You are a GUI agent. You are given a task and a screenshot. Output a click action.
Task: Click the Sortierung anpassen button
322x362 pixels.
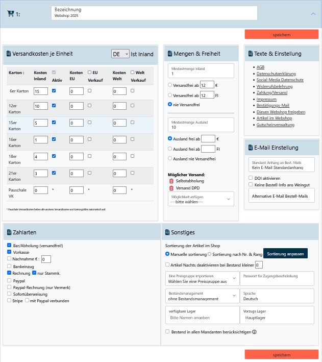[285, 254]
